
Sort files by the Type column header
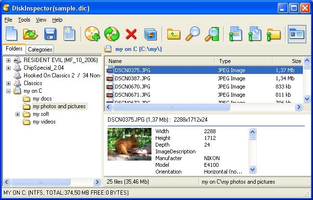[x=244, y=61]
